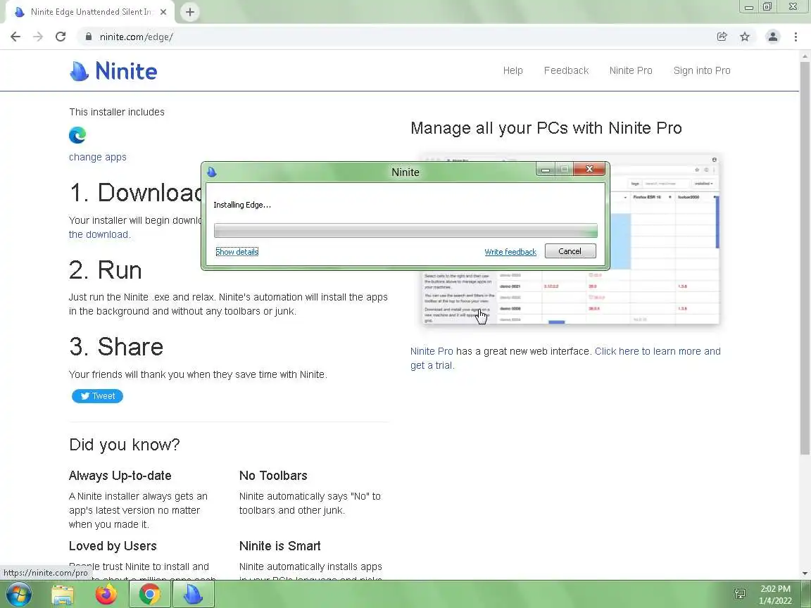Click the "Installing Edge..." status text
Viewport: 811px width, 608px height.
(242, 205)
